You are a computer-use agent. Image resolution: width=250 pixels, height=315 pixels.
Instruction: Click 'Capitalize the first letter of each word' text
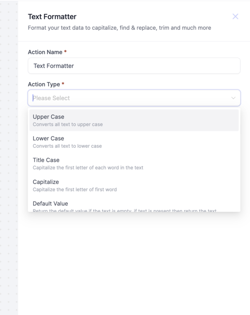coord(88,168)
